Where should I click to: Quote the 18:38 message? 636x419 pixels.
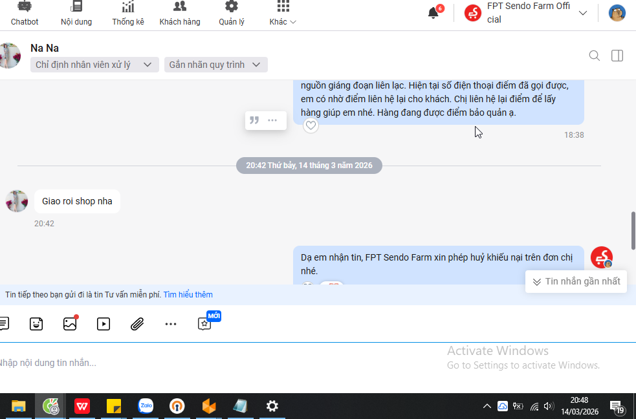pyautogui.click(x=254, y=120)
